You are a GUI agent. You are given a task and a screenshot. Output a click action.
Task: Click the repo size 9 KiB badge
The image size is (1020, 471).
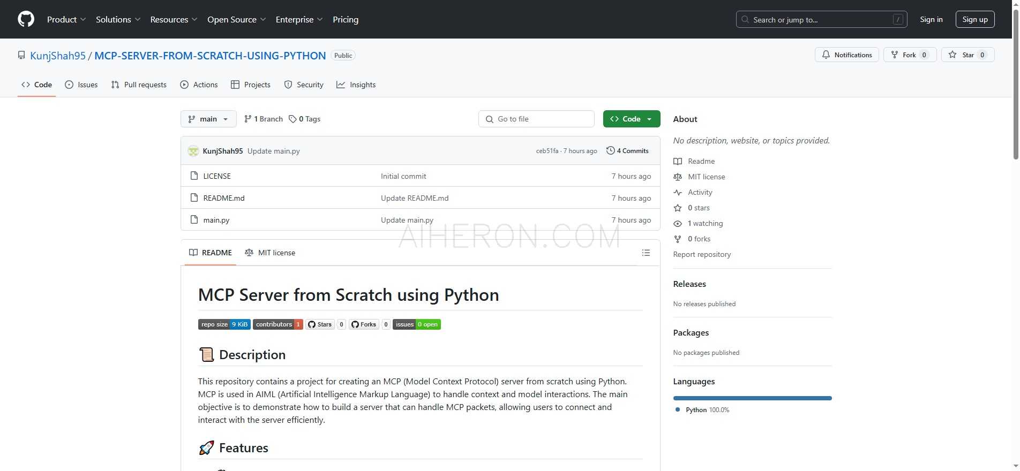tap(224, 324)
